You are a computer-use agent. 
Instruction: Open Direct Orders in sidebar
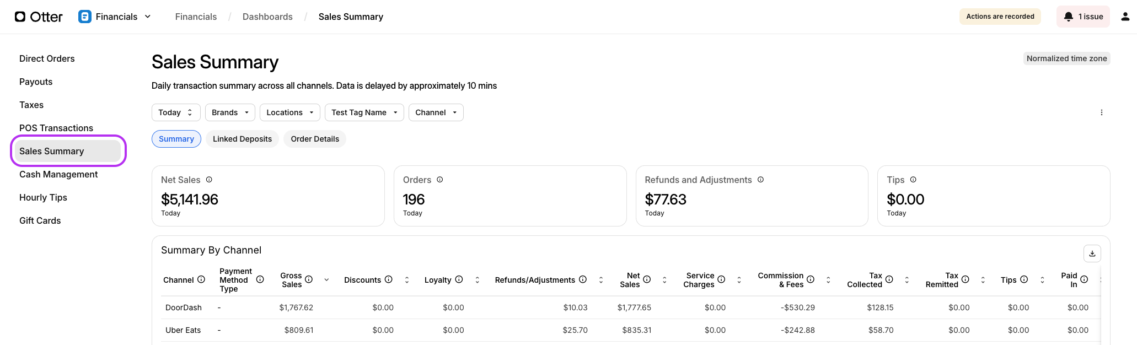pyautogui.click(x=47, y=58)
